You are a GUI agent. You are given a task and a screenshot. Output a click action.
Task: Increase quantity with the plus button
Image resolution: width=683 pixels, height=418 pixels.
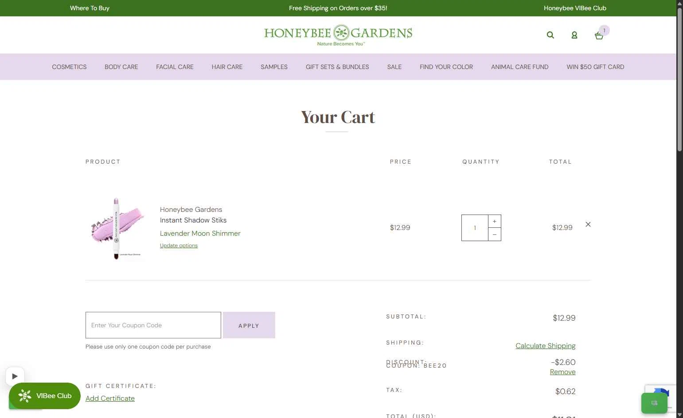(x=495, y=221)
